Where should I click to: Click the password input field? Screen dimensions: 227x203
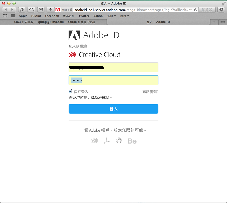tap(113, 80)
